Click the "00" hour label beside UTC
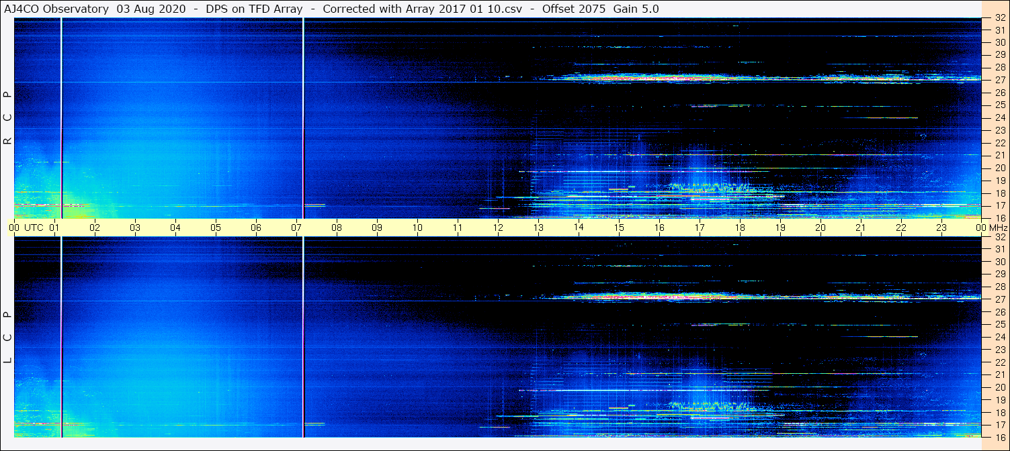1010x451 pixels. [x=14, y=228]
